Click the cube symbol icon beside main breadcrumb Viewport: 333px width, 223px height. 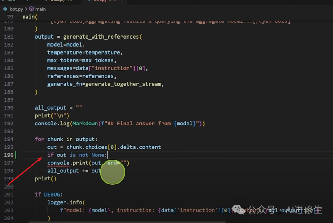[31, 9]
